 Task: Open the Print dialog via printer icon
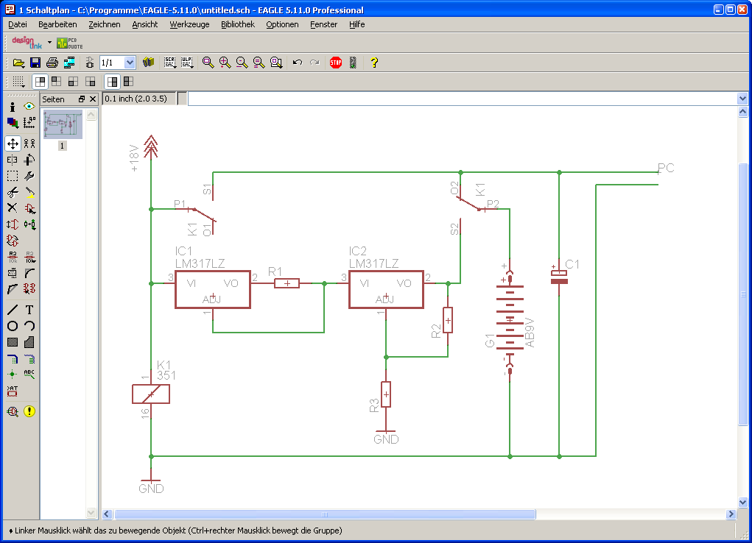tap(52, 63)
